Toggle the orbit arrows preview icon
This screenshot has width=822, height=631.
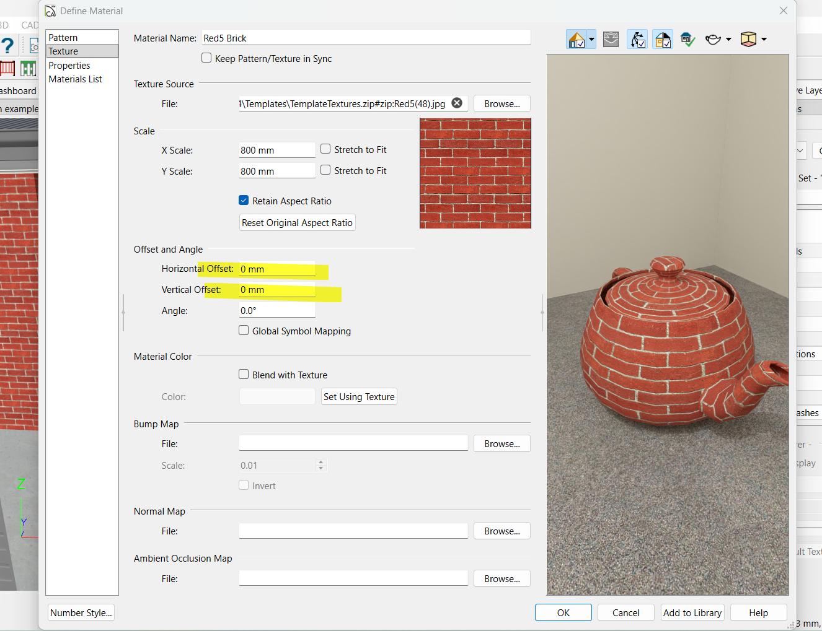coord(637,40)
